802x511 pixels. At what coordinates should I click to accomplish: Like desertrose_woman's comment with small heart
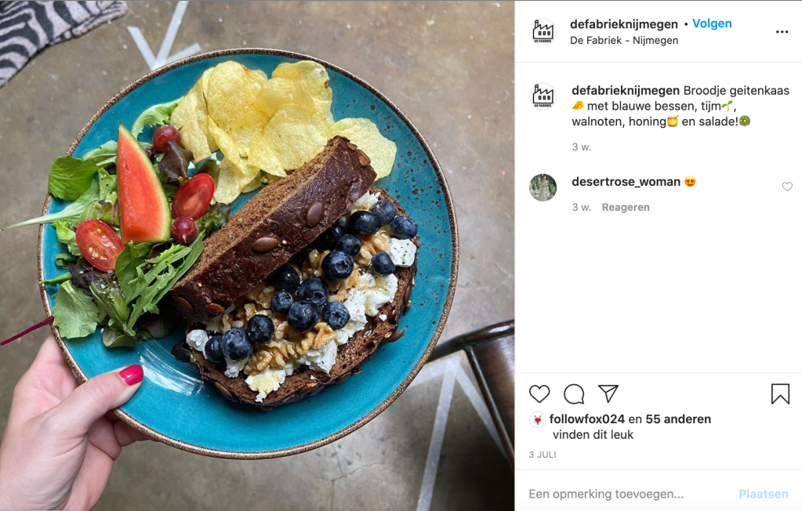coord(787,187)
